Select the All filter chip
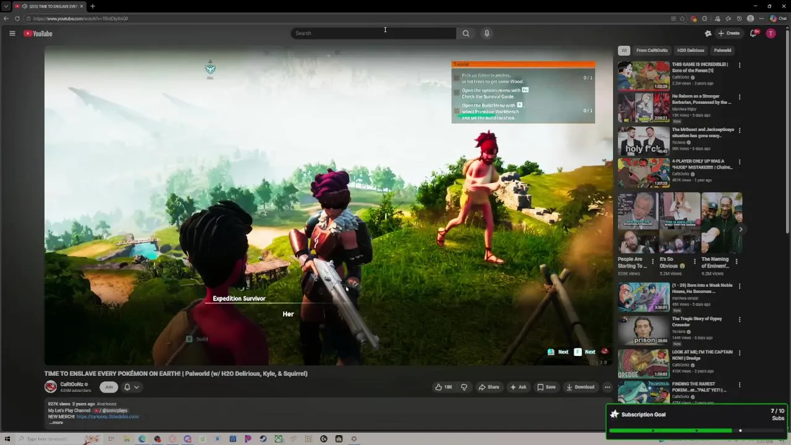Viewport: 791px width, 445px height. click(x=624, y=50)
